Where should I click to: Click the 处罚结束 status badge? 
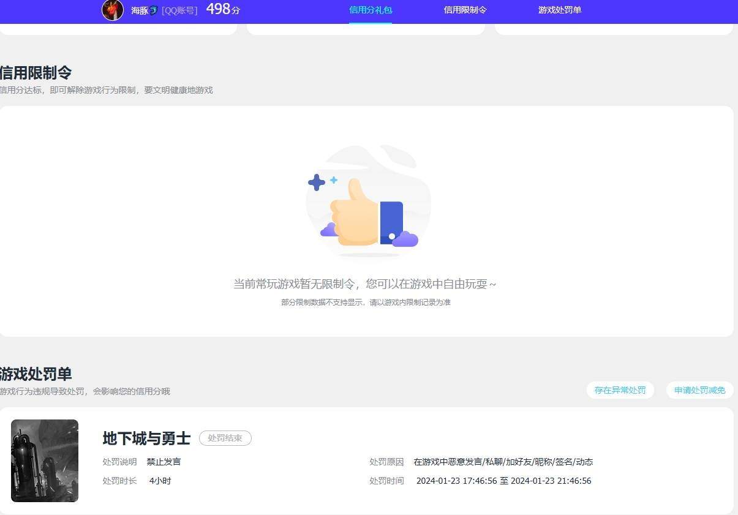tap(225, 438)
